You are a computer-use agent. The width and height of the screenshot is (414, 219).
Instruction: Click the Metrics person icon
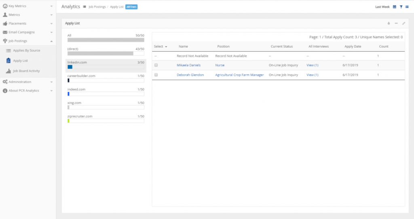point(5,15)
